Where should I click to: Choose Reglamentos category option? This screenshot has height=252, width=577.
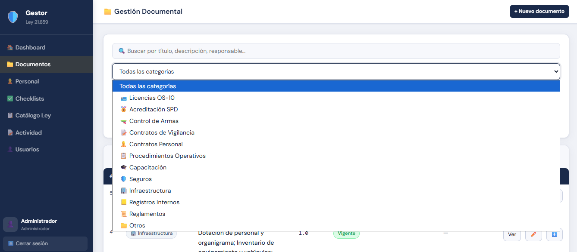click(336, 214)
